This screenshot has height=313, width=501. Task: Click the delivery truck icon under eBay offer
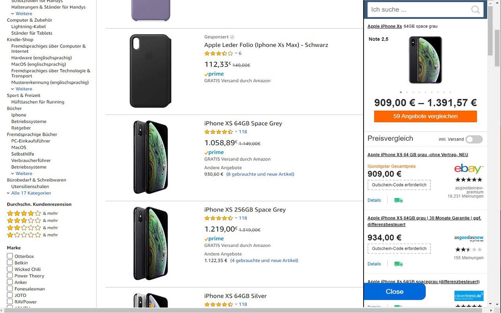tap(398, 200)
